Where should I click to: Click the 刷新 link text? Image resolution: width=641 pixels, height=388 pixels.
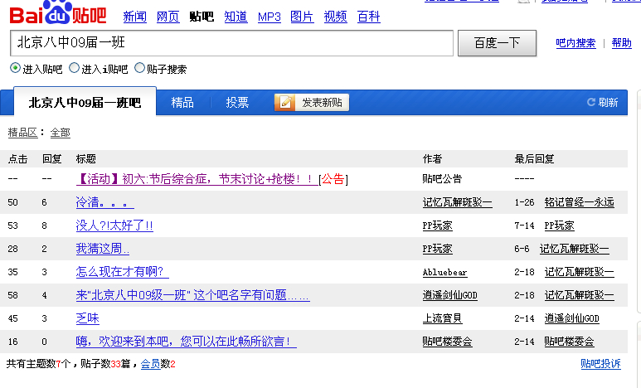(x=608, y=102)
